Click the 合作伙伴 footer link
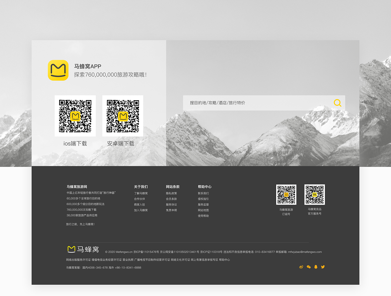Screen dimensions: 391x296 point(140,199)
